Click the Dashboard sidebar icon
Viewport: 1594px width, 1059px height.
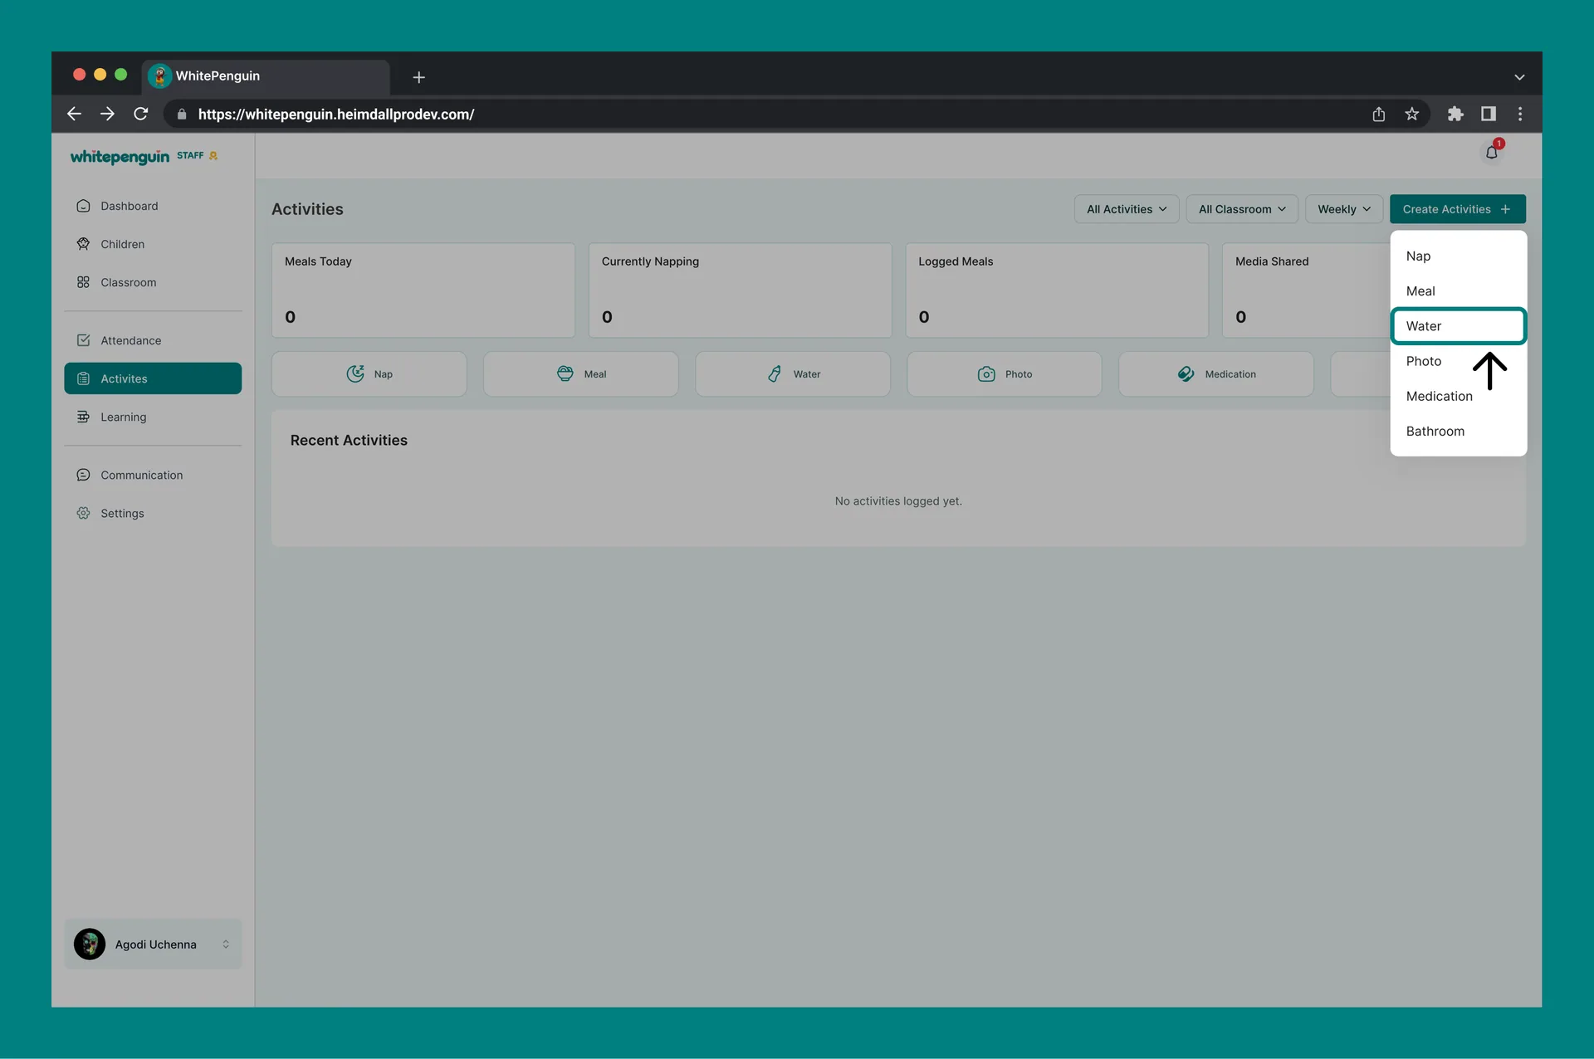tap(83, 206)
